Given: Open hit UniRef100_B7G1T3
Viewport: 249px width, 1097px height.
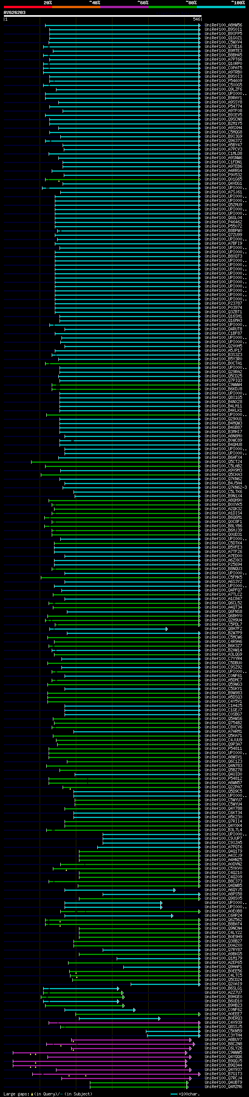Looking at the screenshot, I should (x=223, y=1074).
